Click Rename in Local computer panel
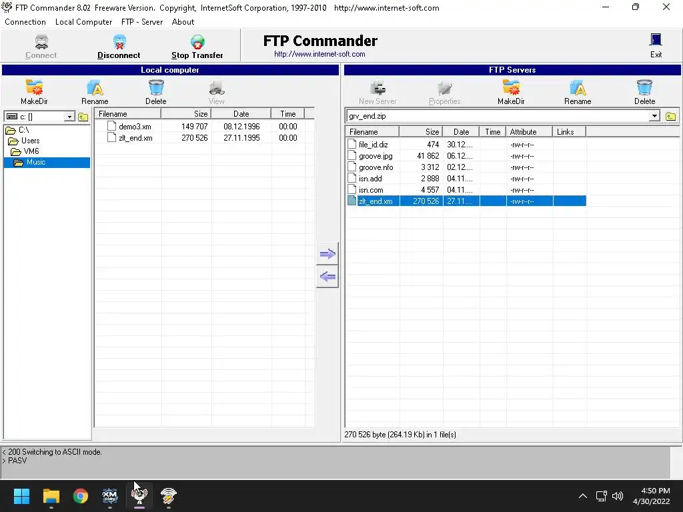 pyautogui.click(x=95, y=92)
